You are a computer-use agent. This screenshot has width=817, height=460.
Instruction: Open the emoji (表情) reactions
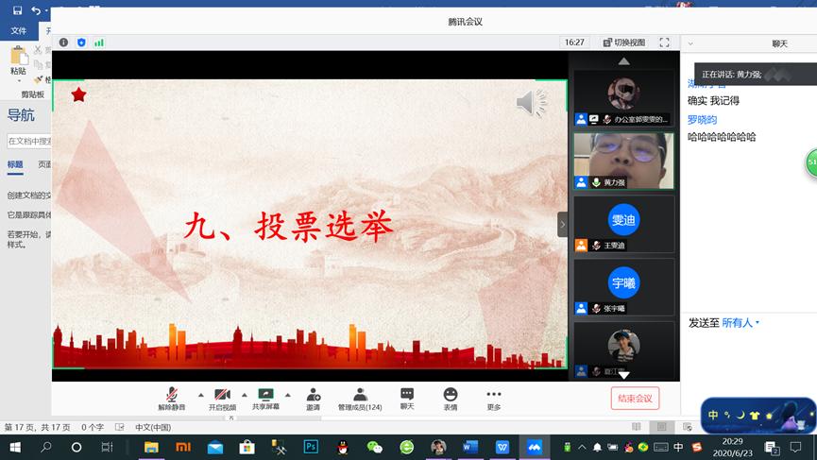pyautogui.click(x=451, y=398)
